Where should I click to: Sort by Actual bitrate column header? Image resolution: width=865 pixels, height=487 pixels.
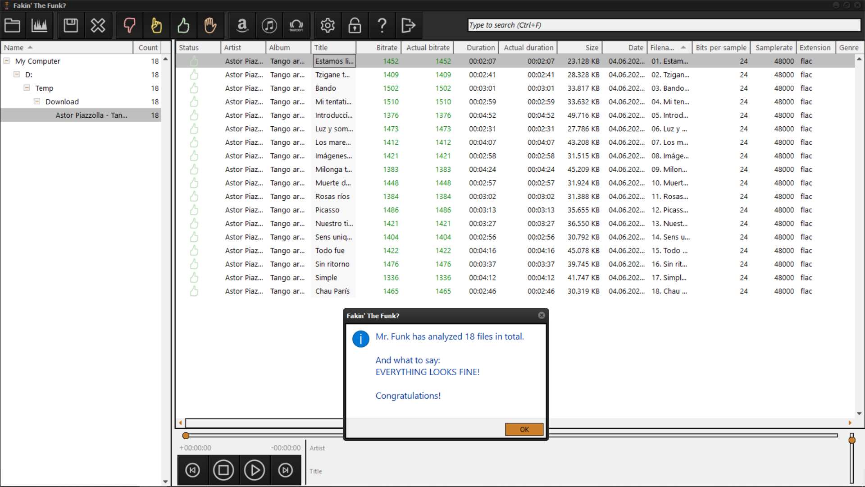pos(428,47)
